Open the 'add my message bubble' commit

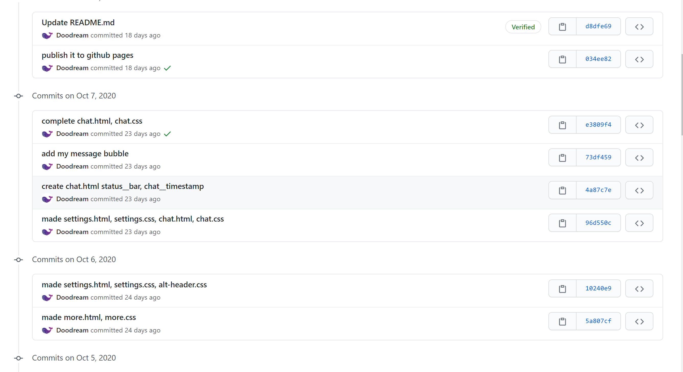85,153
